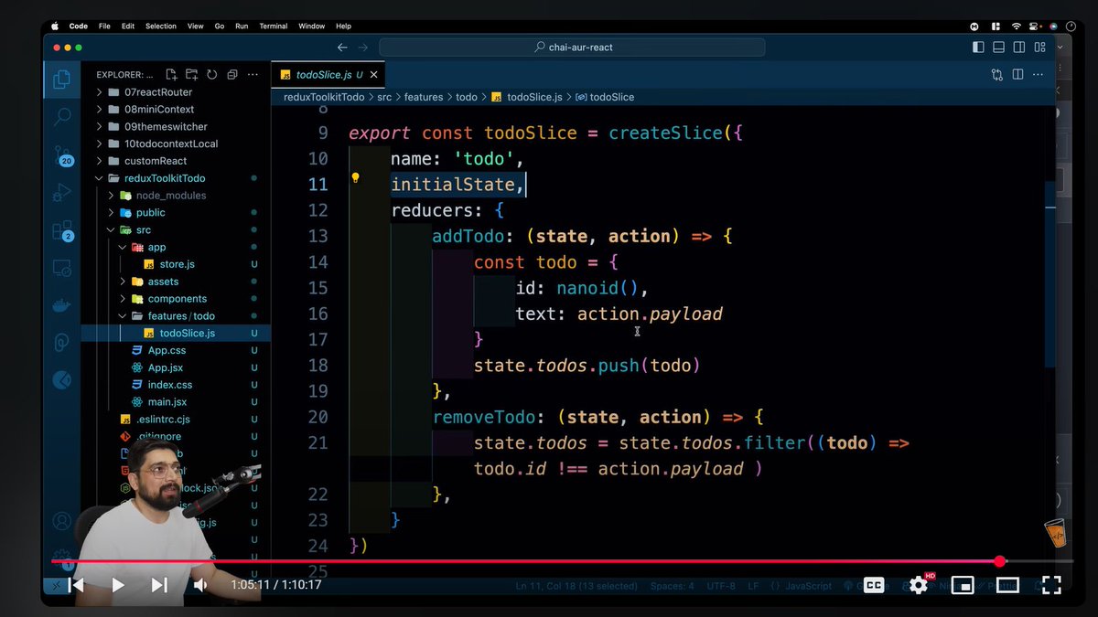This screenshot has width=1098, height=617.
Task: Click the red video progress bar
Action: click(549, 561)
